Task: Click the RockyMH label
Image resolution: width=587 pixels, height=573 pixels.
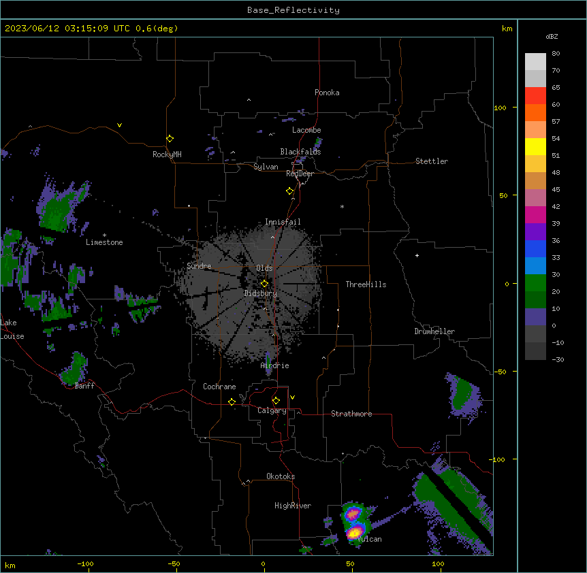Action: pyautogui.click(x=167, y=154)
